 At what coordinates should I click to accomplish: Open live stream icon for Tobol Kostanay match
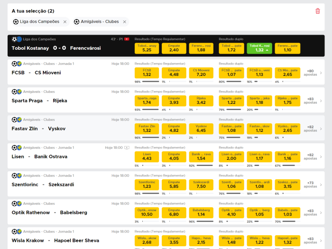click(x=127, y=39)
